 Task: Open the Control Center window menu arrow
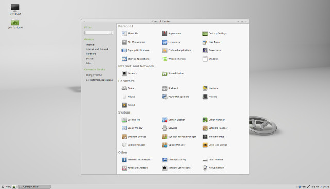tap(84, 21)
